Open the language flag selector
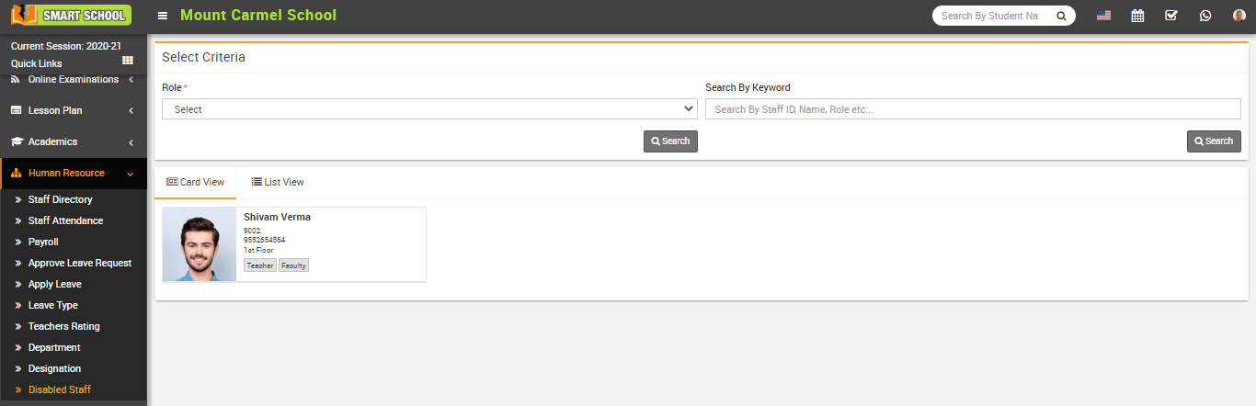1256x406 pixels. point(1103,16)
